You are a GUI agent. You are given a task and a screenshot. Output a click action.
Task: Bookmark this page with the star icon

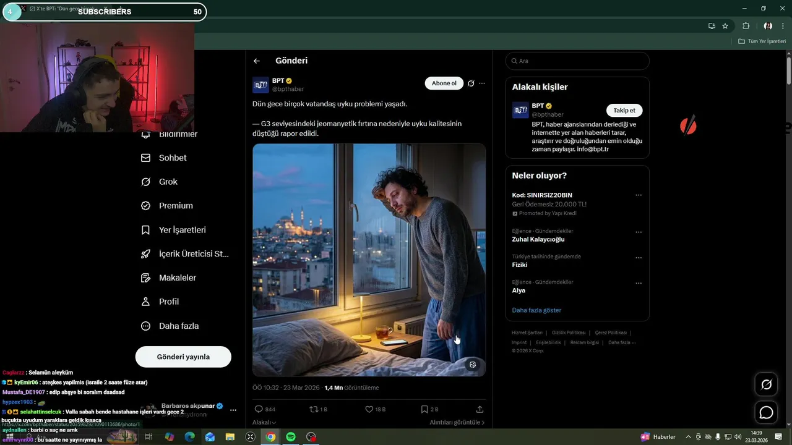(x=725, y=26)
